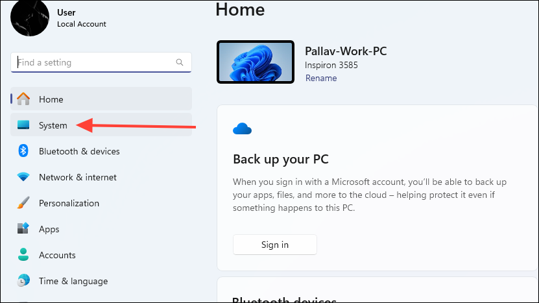
Task: Click the Wi-Fi icon for Network & internet
Action: point(23,177)
